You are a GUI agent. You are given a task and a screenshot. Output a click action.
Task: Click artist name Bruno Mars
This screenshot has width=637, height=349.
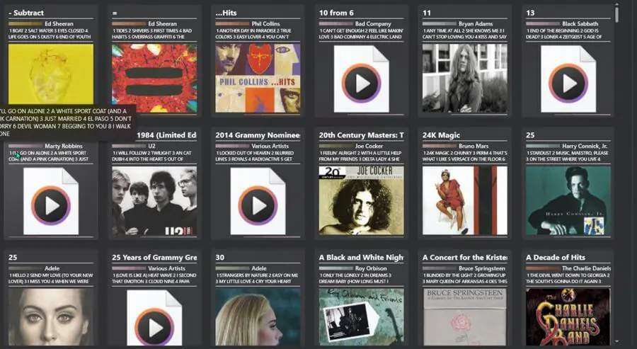click(474, 146)
